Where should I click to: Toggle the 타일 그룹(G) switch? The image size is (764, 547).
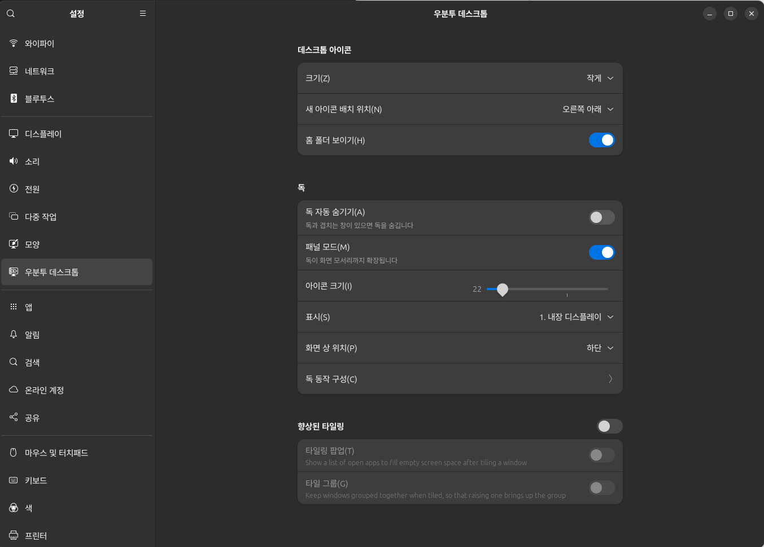point(601,488)
